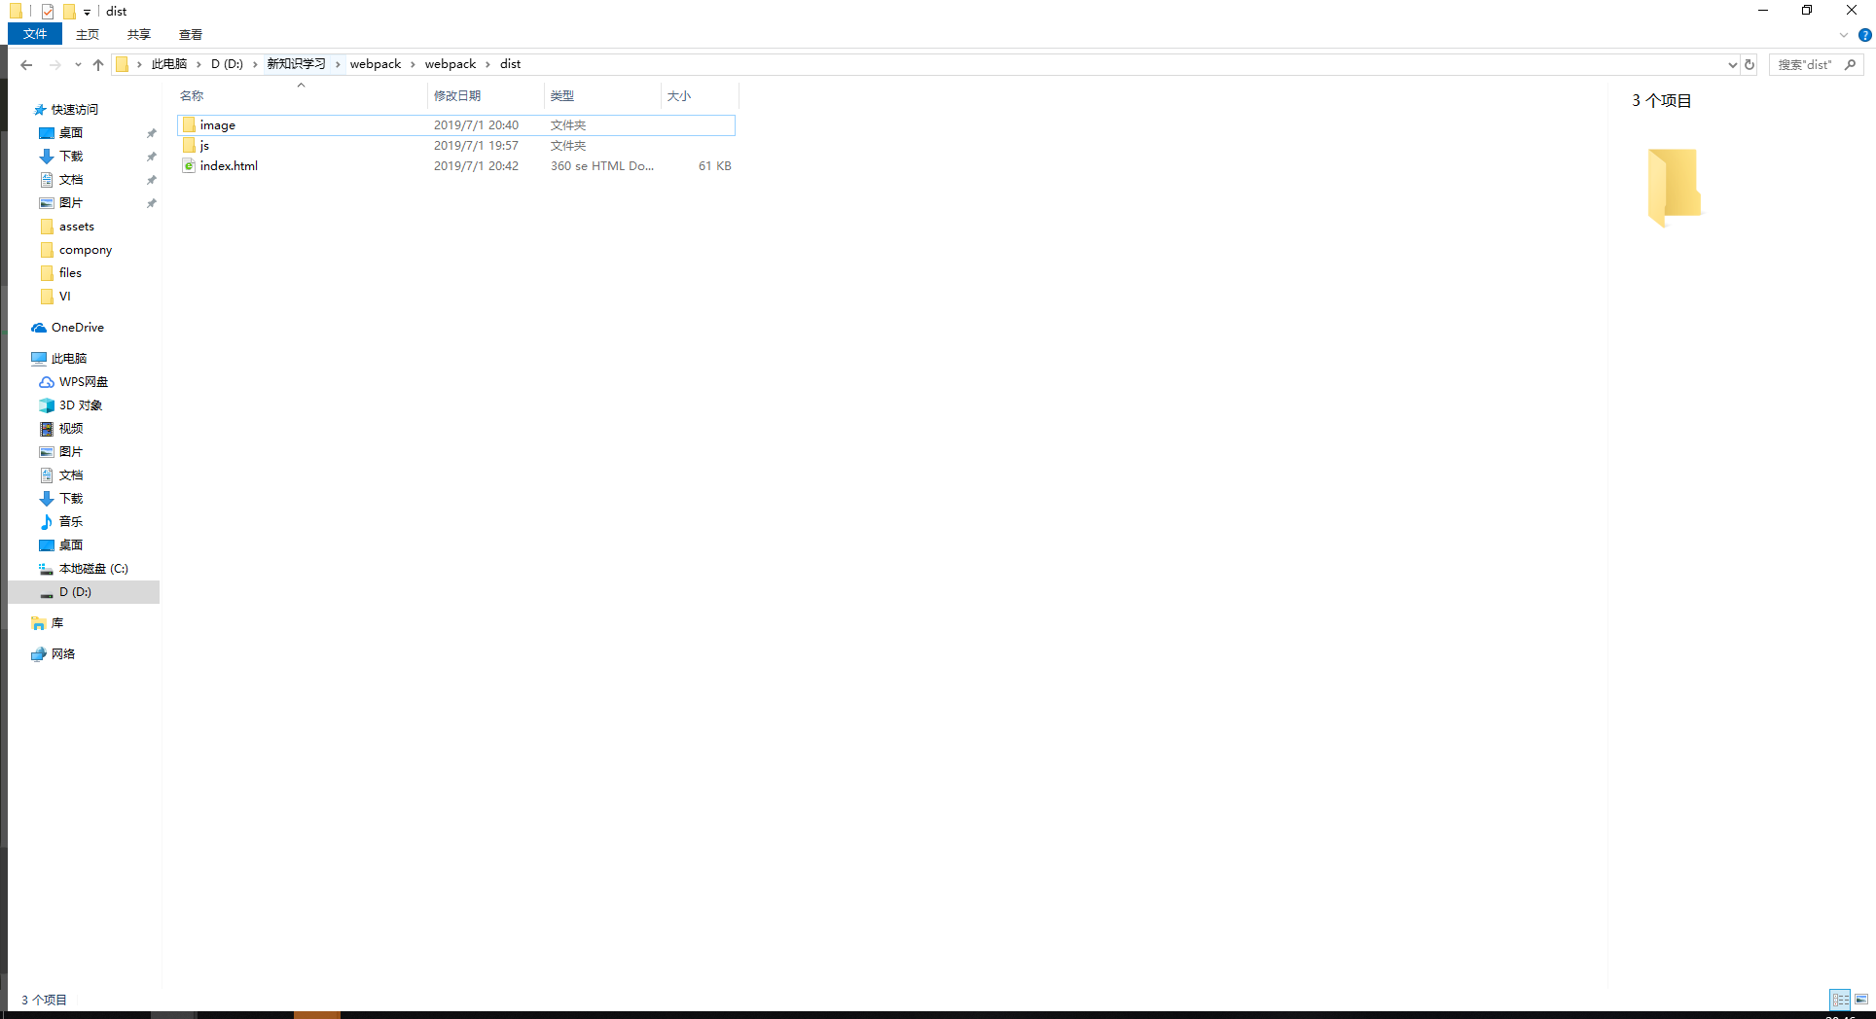Open WPS网盘 in navigation pane
Image resolution: width=1876 pixels, height=1019 pixels.
[x=83, y=382]
